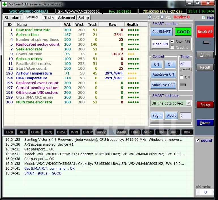Open the Advanced tab

[x=66, y=18]
